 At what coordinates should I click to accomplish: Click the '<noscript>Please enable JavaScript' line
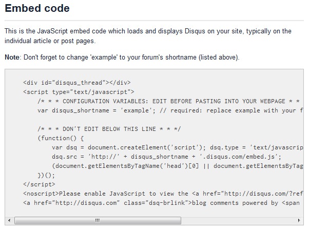tap(163, 194)
